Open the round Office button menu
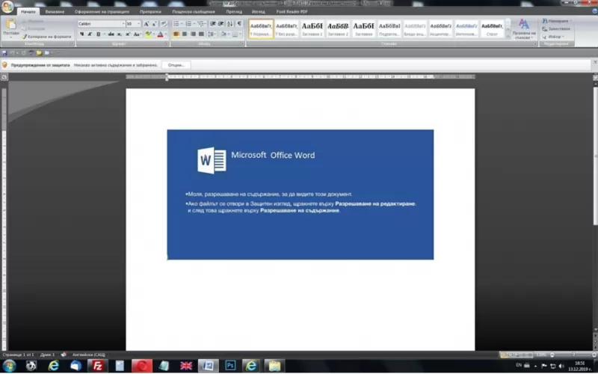The width and height of the screenshot is (598, 374). click(x=7, y=7)
